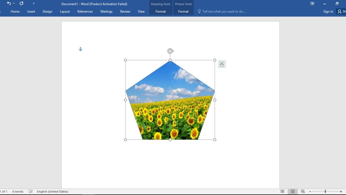Switch to Print Layout view
The image size is (346, 195).
tap(293, 192)
